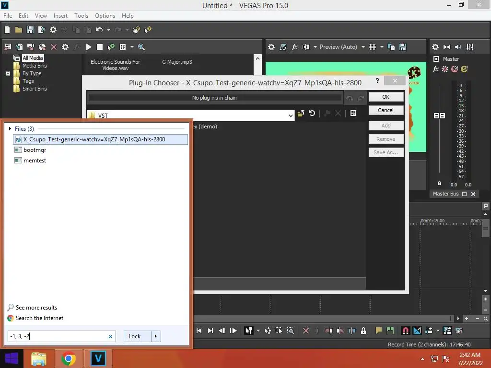Open Video Preview project properties gear

point(271,47)
